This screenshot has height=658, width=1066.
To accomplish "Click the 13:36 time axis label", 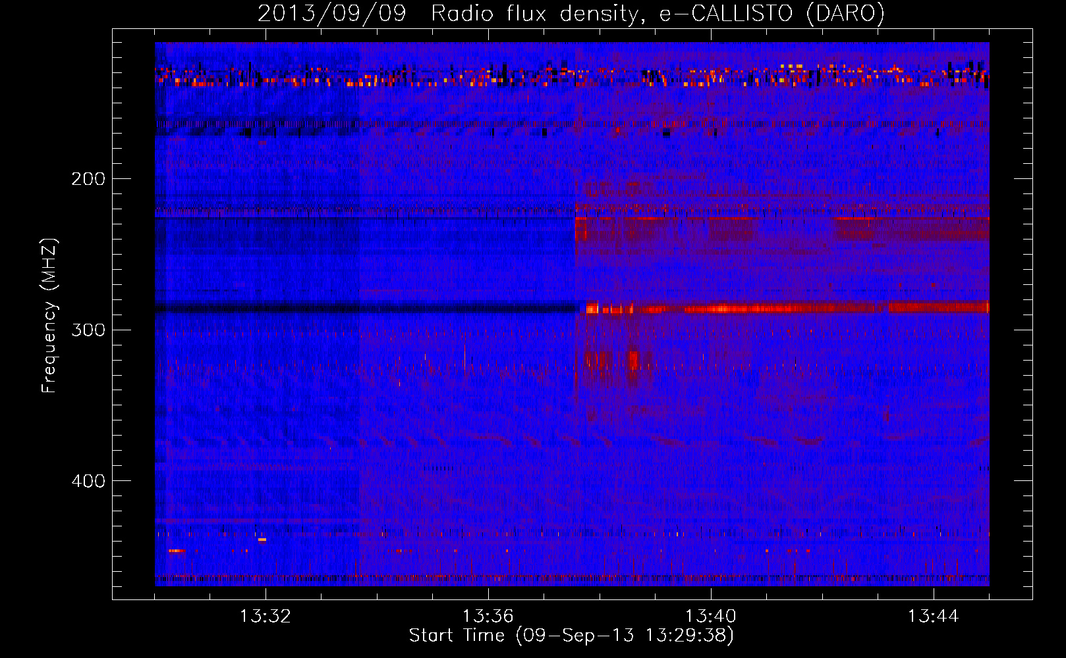I will click(488, 617).
